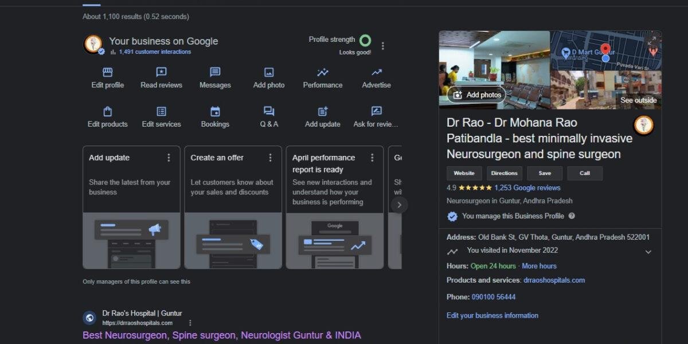Click the Save button
Viewport: 688px width, 344px height.
[545, 173]
